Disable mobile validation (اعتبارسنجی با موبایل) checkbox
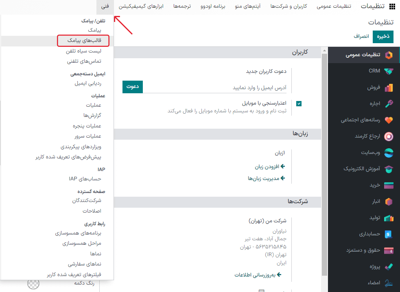 pos(299,103)
